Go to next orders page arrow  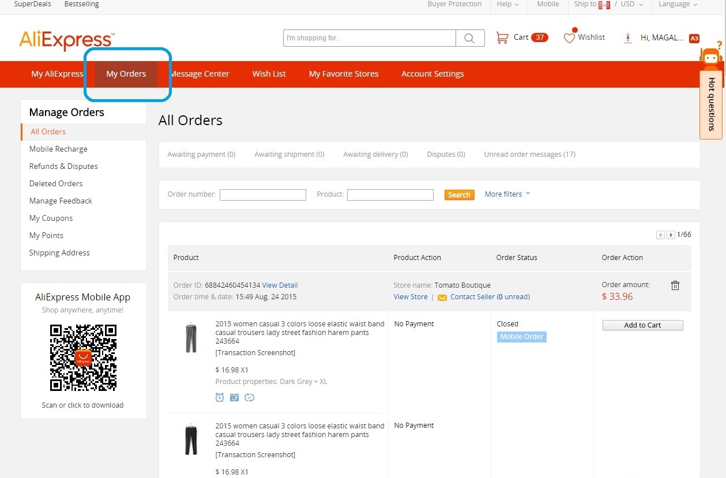tap(671, 235)
